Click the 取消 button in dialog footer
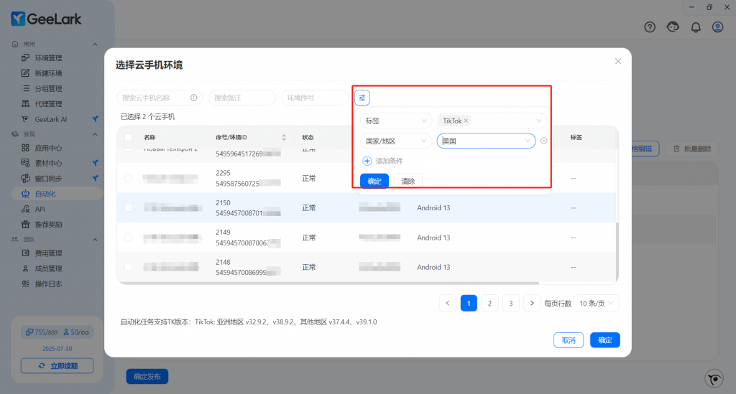736x394 pixels. [x=568, y=340]
